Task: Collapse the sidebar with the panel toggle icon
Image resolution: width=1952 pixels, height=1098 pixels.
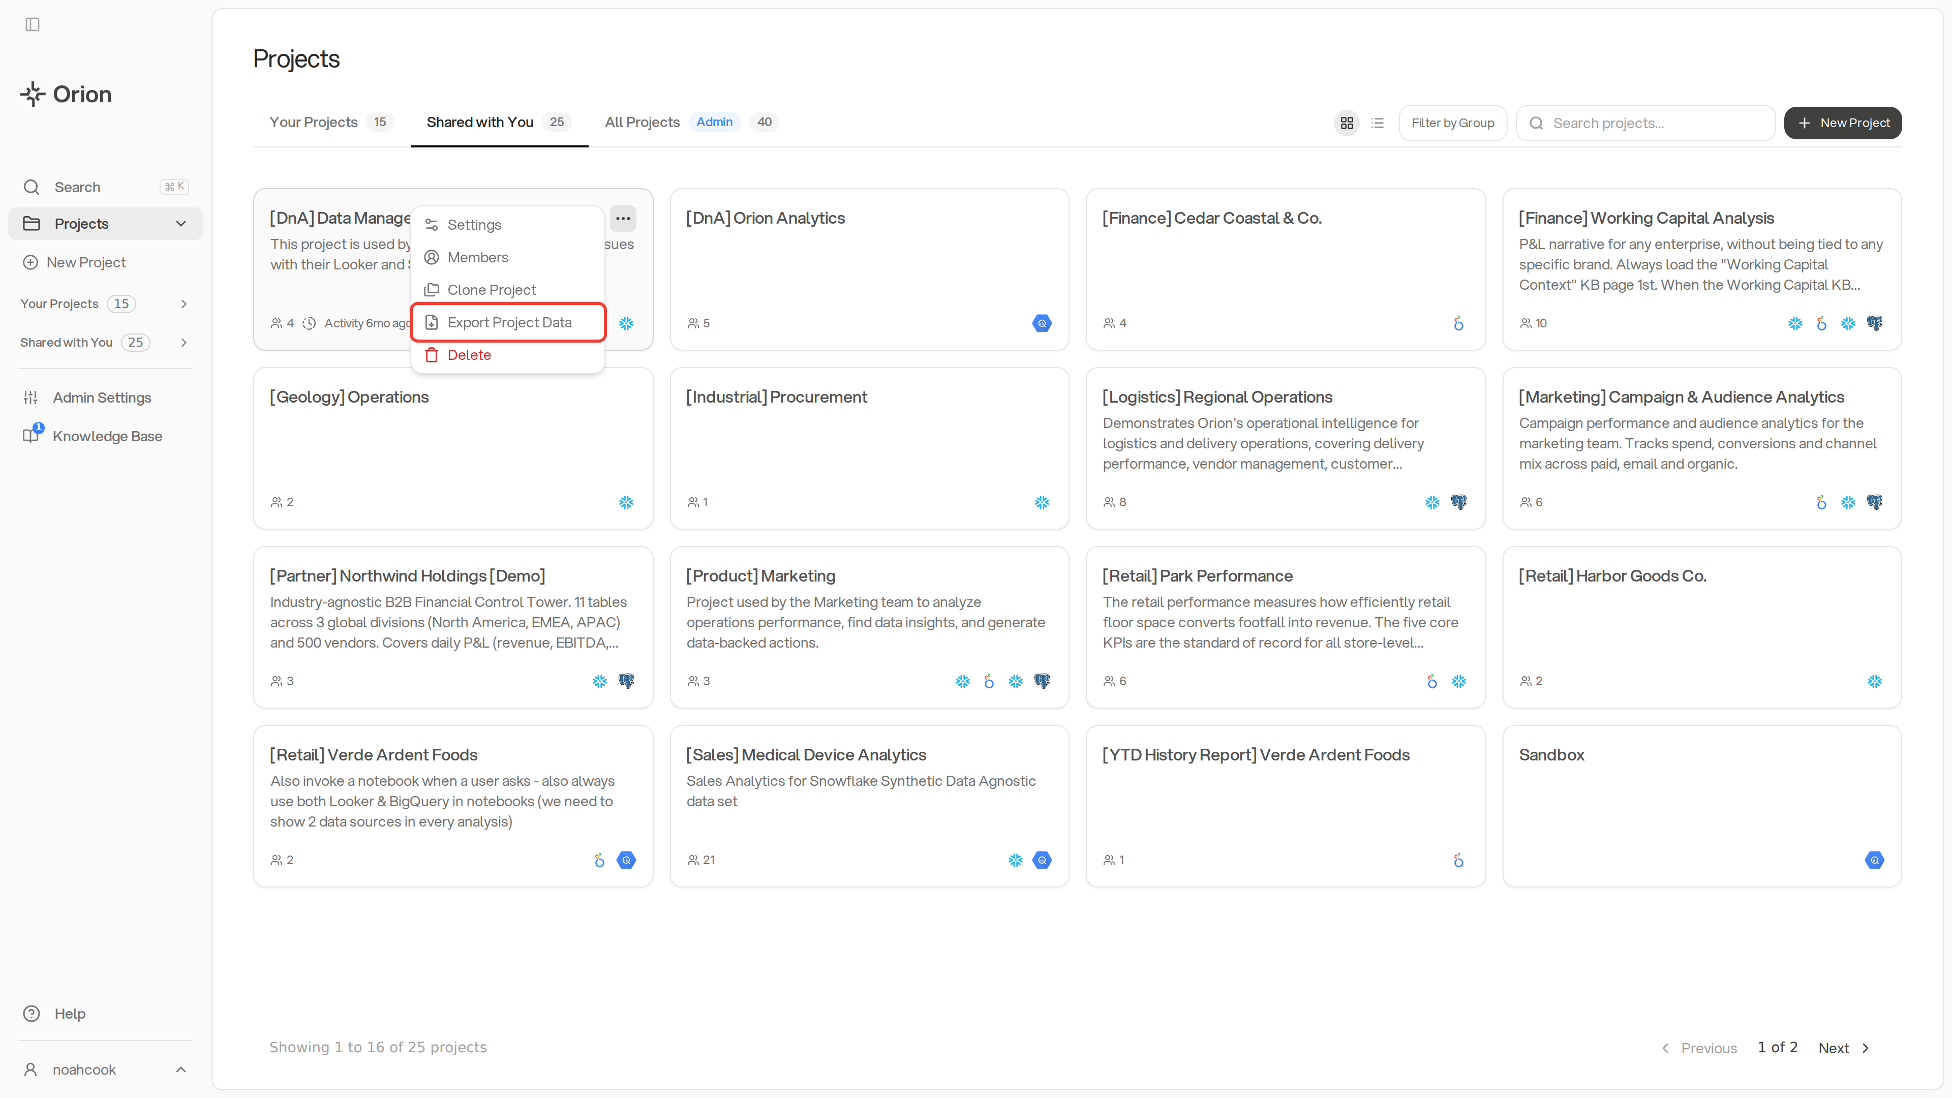Action: [x=33, y=24]
